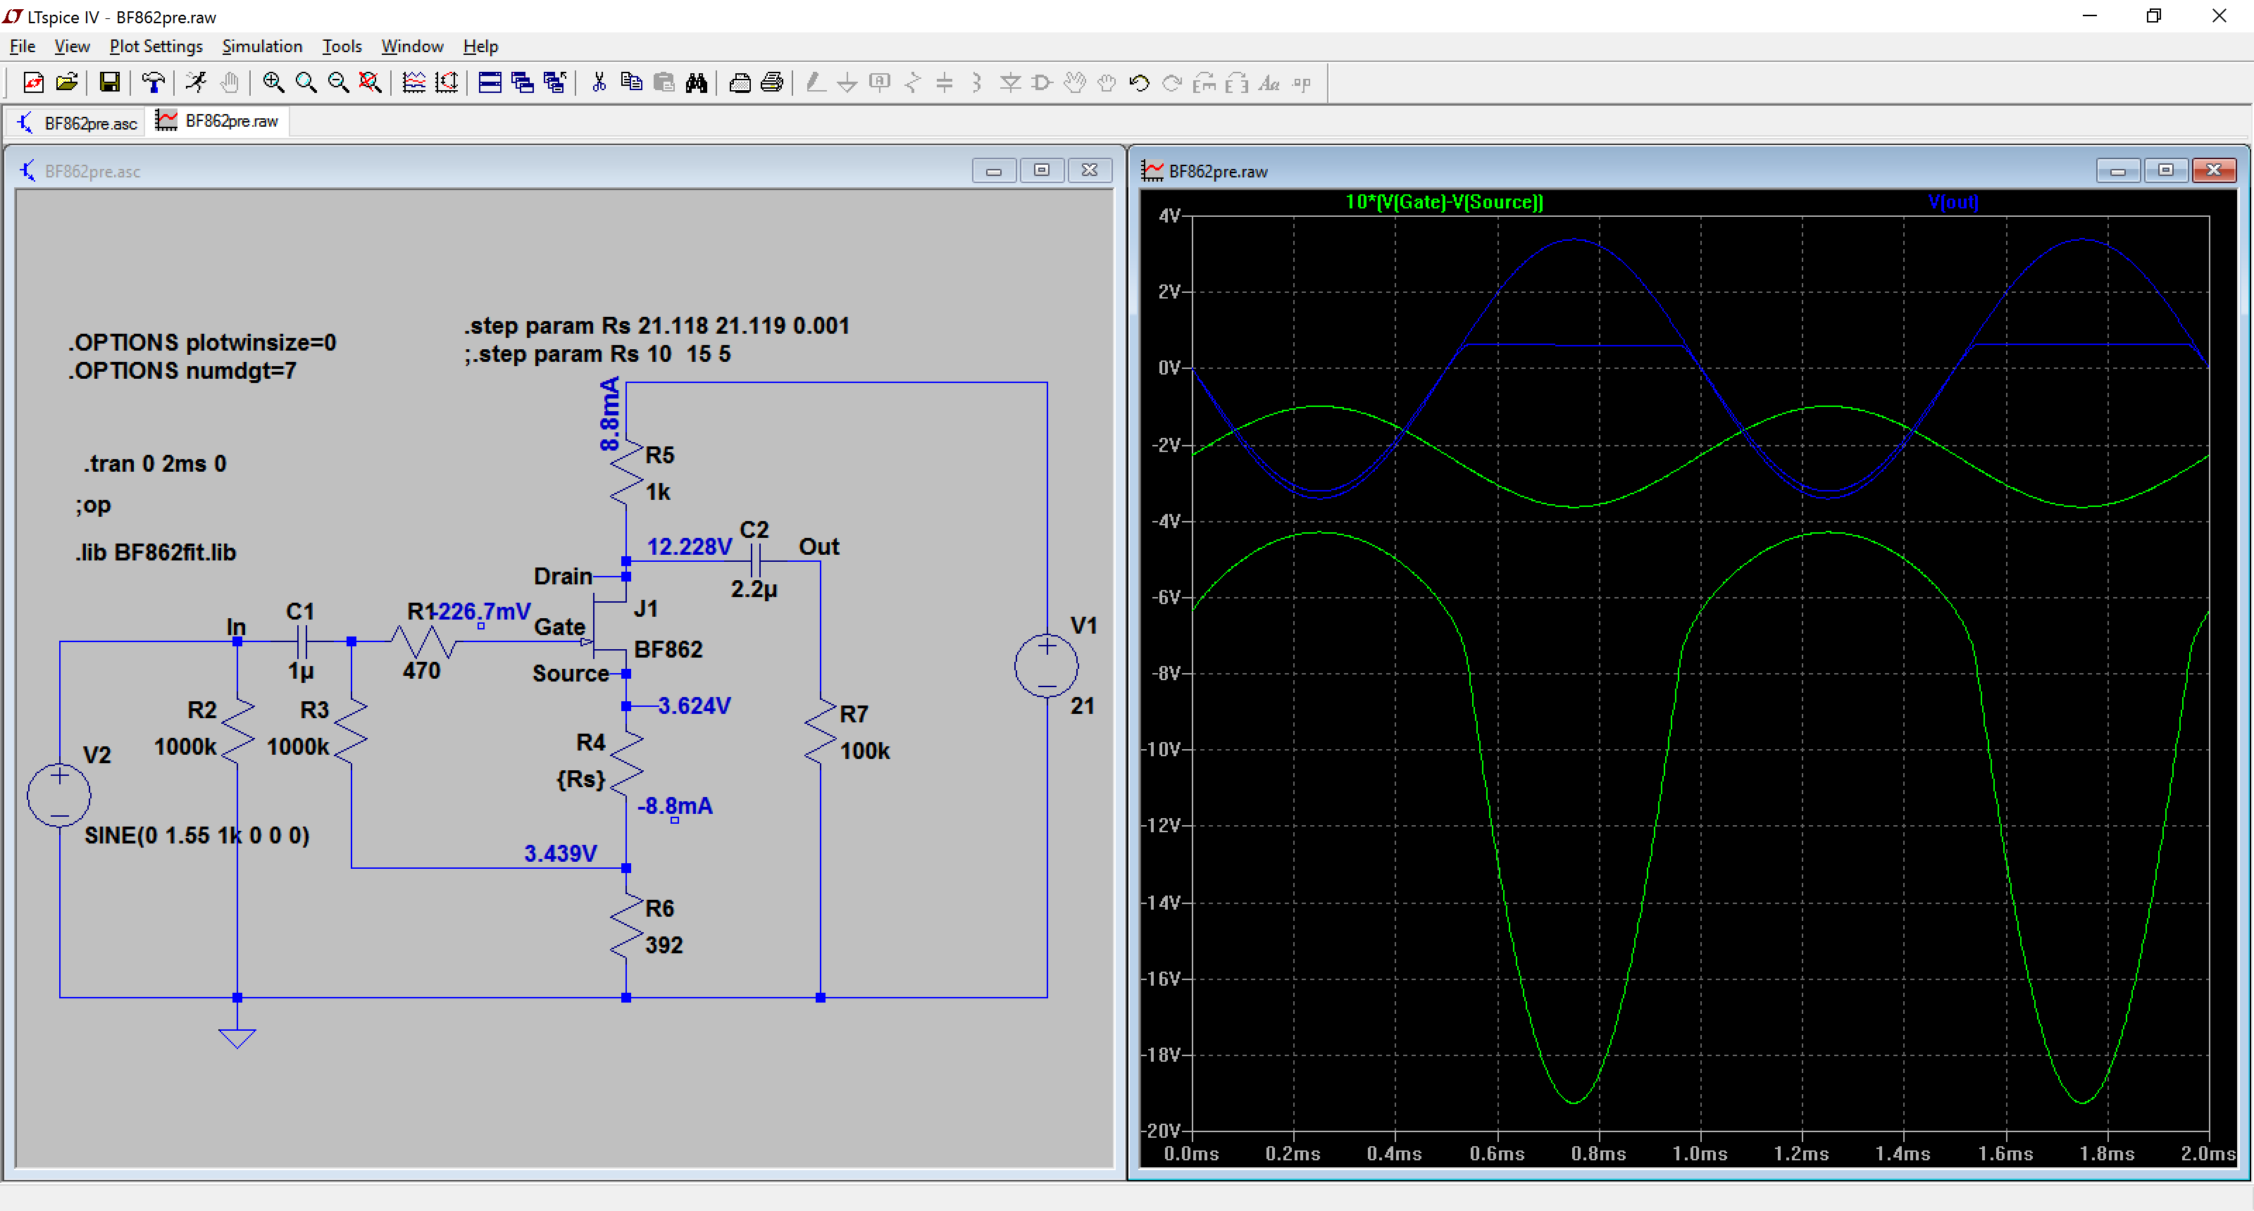Open a file with the folder icon
The image size is (2254, 1211).
pos(66,83)
